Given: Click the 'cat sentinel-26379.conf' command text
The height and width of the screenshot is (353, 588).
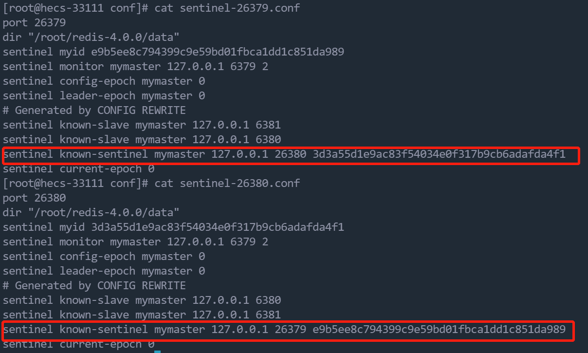Looking at the screenshot, I should coord(227,8).
